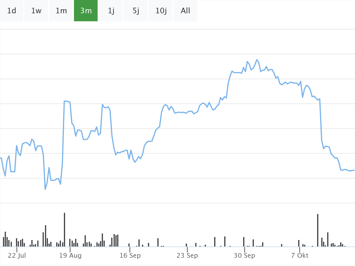The width and height of the screenshot is (355, 266).
Task: Click the tall volume bar after 7 Okt
Action: point(318,230)
